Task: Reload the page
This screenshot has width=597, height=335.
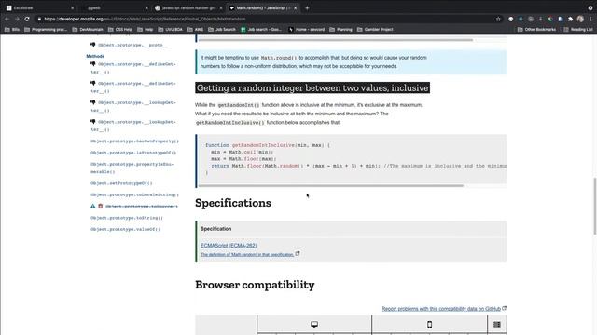Action: point(27,19)
